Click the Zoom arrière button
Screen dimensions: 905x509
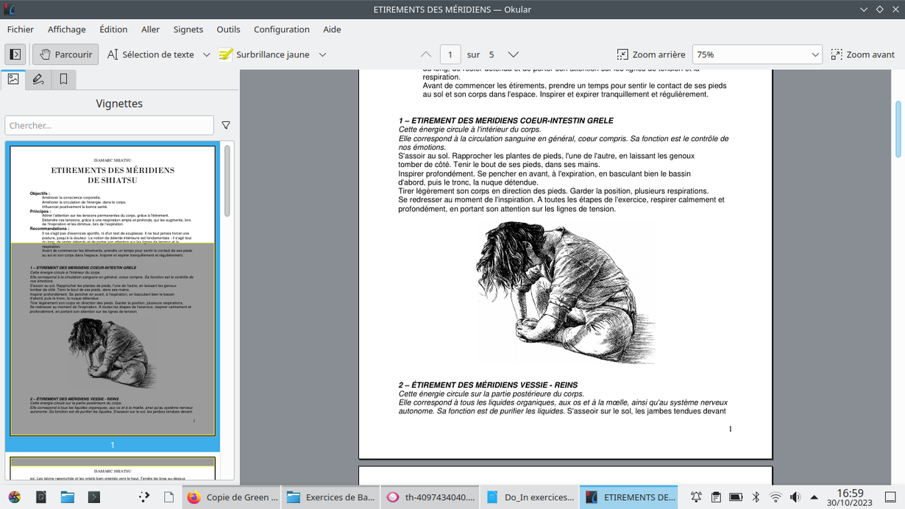(650, 54)
